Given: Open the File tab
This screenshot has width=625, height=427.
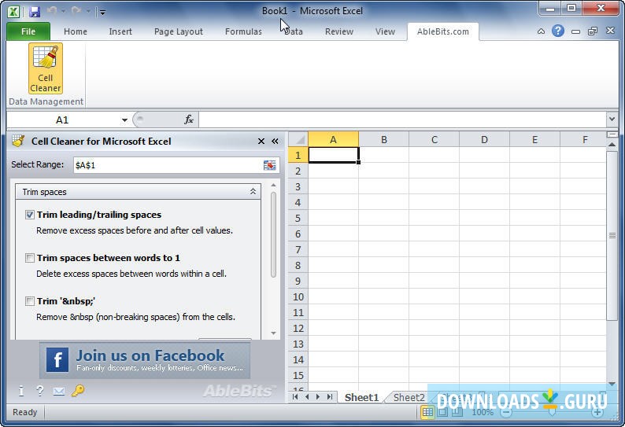Looking at the screenshot, I should click(x=28, y=31).
